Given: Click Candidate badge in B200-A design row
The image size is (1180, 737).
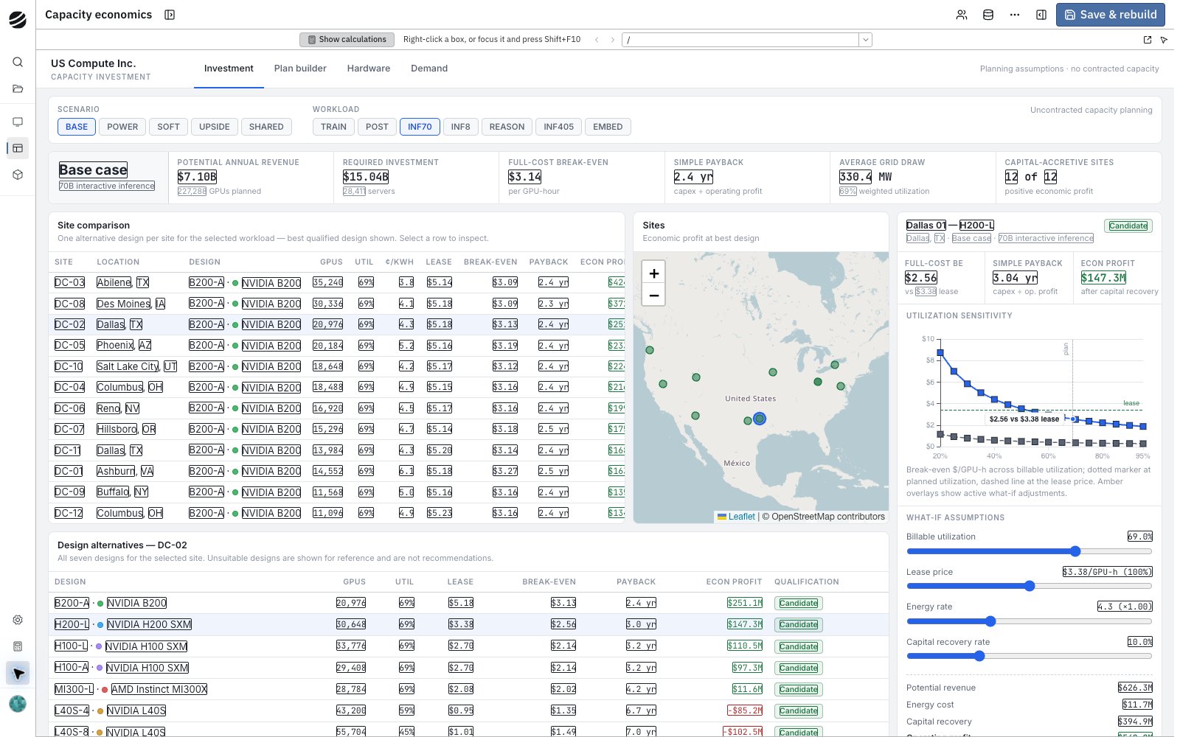Looking at the screenshot, I should (799, 603).
